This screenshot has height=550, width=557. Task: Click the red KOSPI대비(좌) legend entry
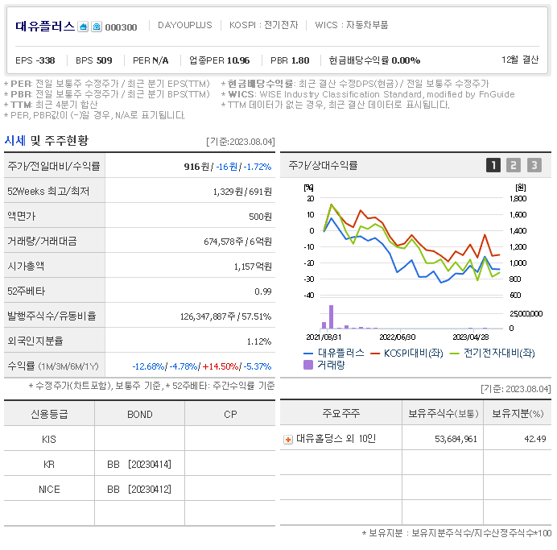tap(406, 354)
